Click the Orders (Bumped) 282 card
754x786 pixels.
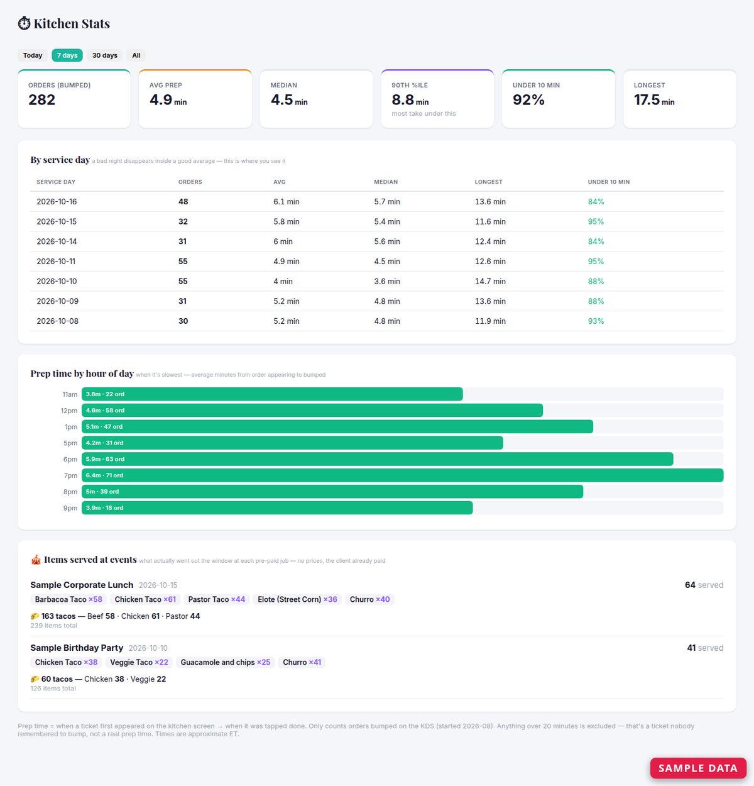(x=74, y=99)
